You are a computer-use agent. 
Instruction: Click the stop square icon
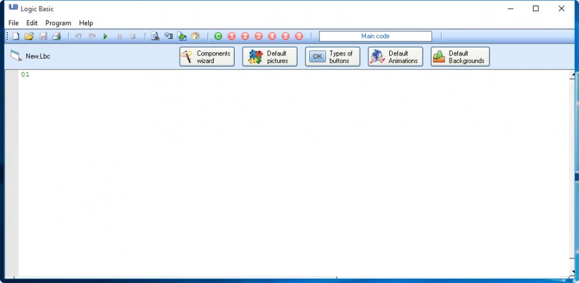[x=132, y=36]
